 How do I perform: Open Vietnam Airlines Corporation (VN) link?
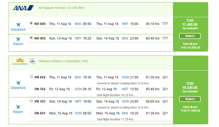(63, 61)
